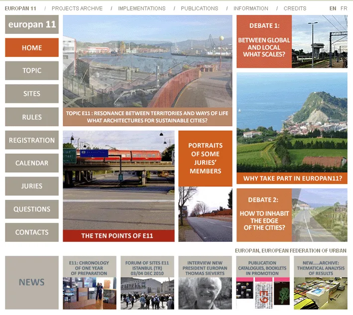The width and height of the screenshot is (353, 315).
Task: Click the scrolling Europan federation ticker text
Action: tap(291, 251)
